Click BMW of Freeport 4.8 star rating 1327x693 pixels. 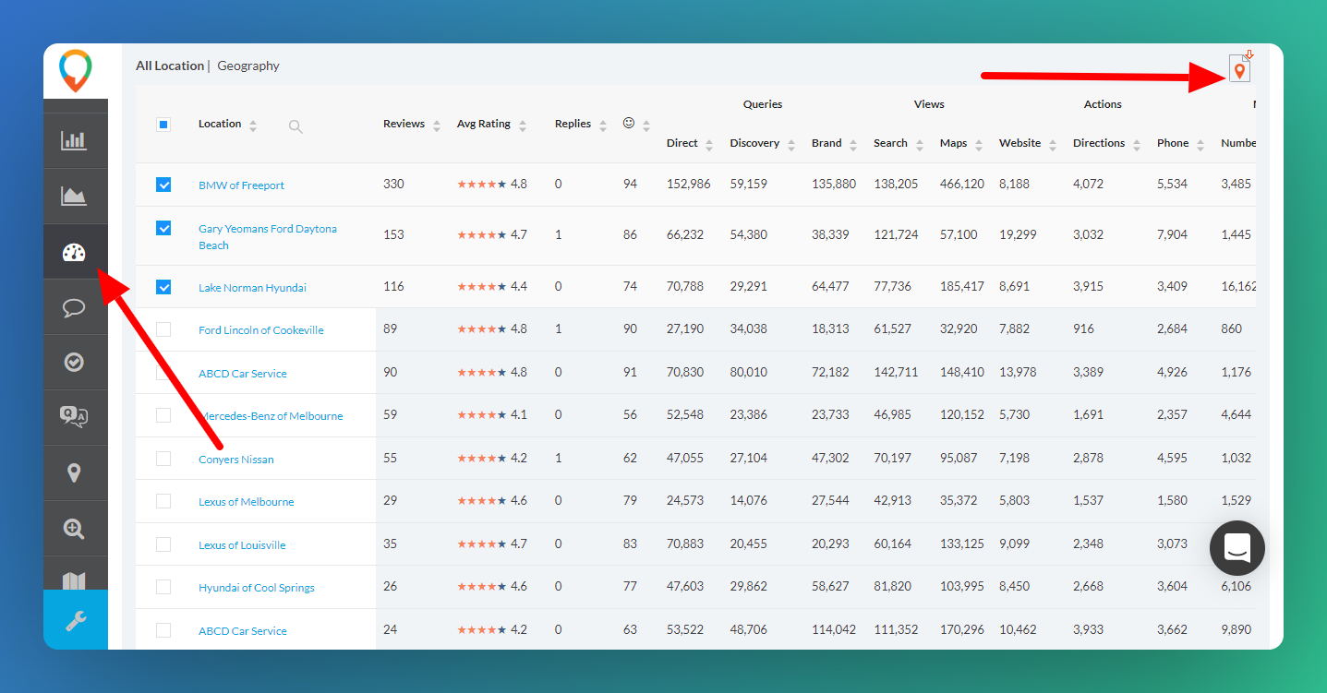(492, 184)
